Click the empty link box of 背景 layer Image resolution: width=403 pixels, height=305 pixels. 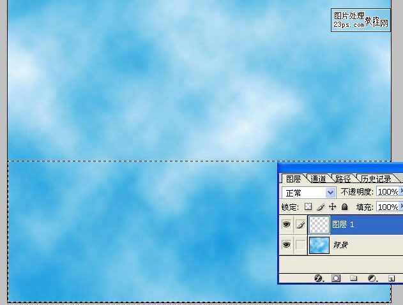click(x=300, y=244)
